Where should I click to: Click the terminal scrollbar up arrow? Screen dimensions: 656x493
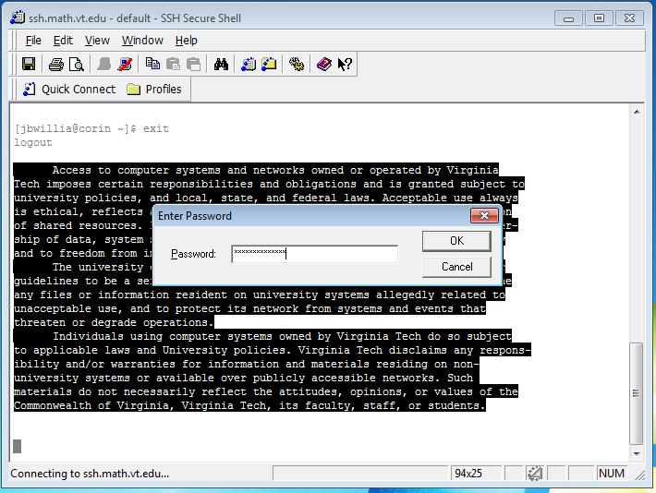[x=637, y=112]
